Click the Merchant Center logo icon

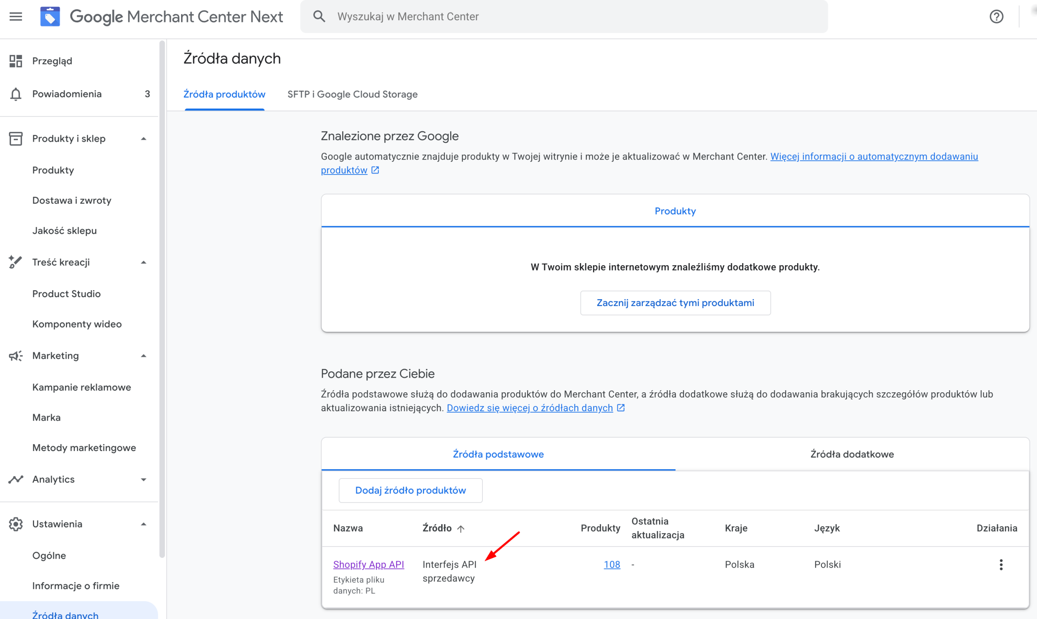(x=50, y=16)
